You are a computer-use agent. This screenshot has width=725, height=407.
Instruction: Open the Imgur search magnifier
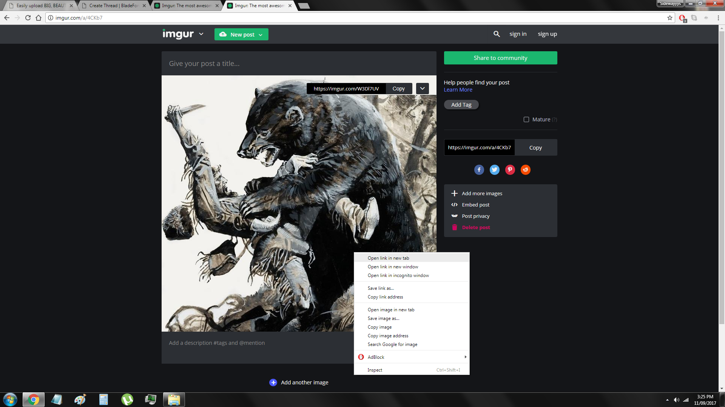click(497, 34)
